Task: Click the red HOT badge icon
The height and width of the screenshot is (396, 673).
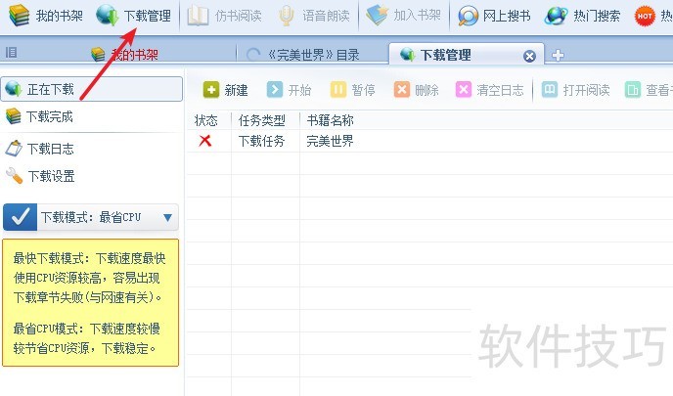Action: 645,17
